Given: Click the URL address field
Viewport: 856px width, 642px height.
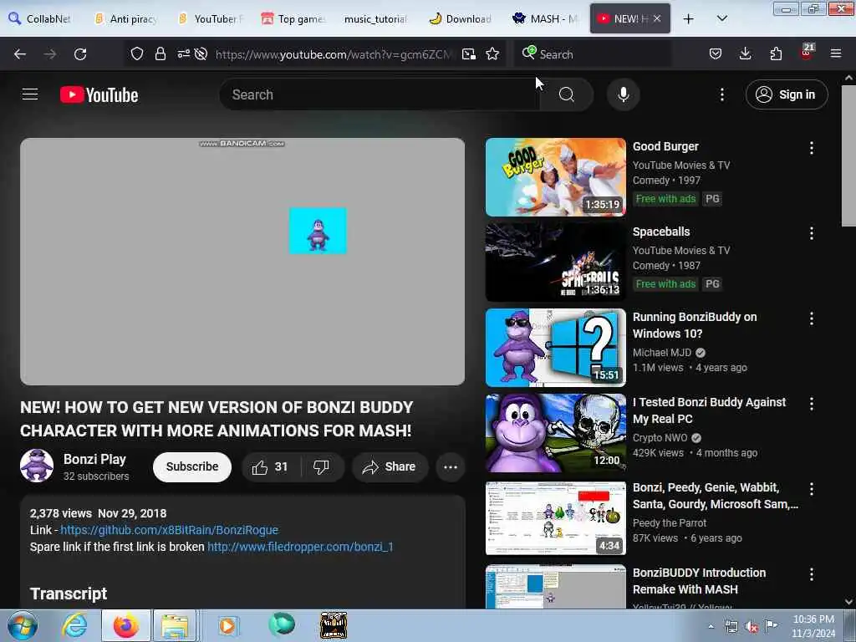Looking at the screenshot, I should pos(334,54).
